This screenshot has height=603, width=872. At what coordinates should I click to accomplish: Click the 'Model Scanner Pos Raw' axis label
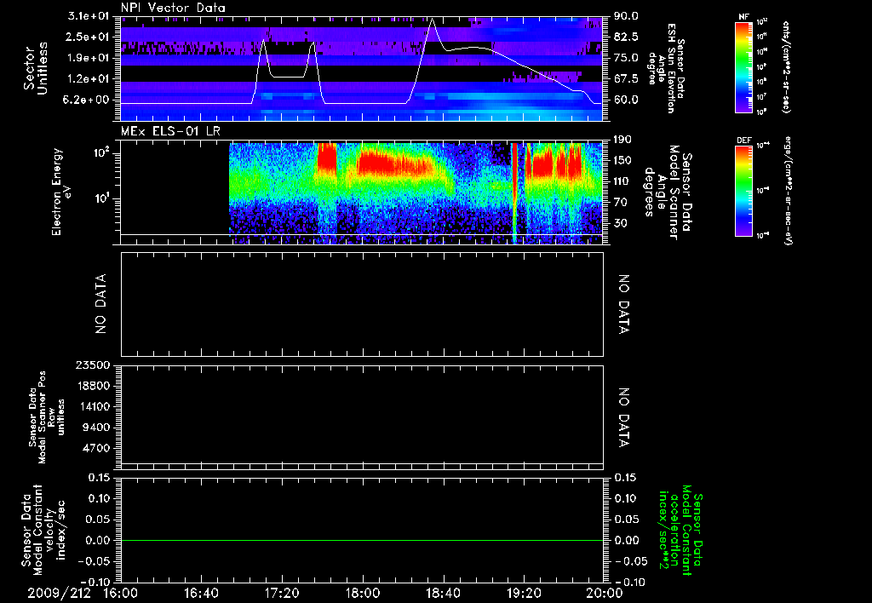47,417
